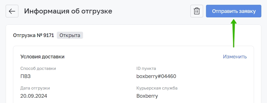Select the shipment date 20.09.2024
The height and width of the screenshot is (103, 267).
coord(34,96)
